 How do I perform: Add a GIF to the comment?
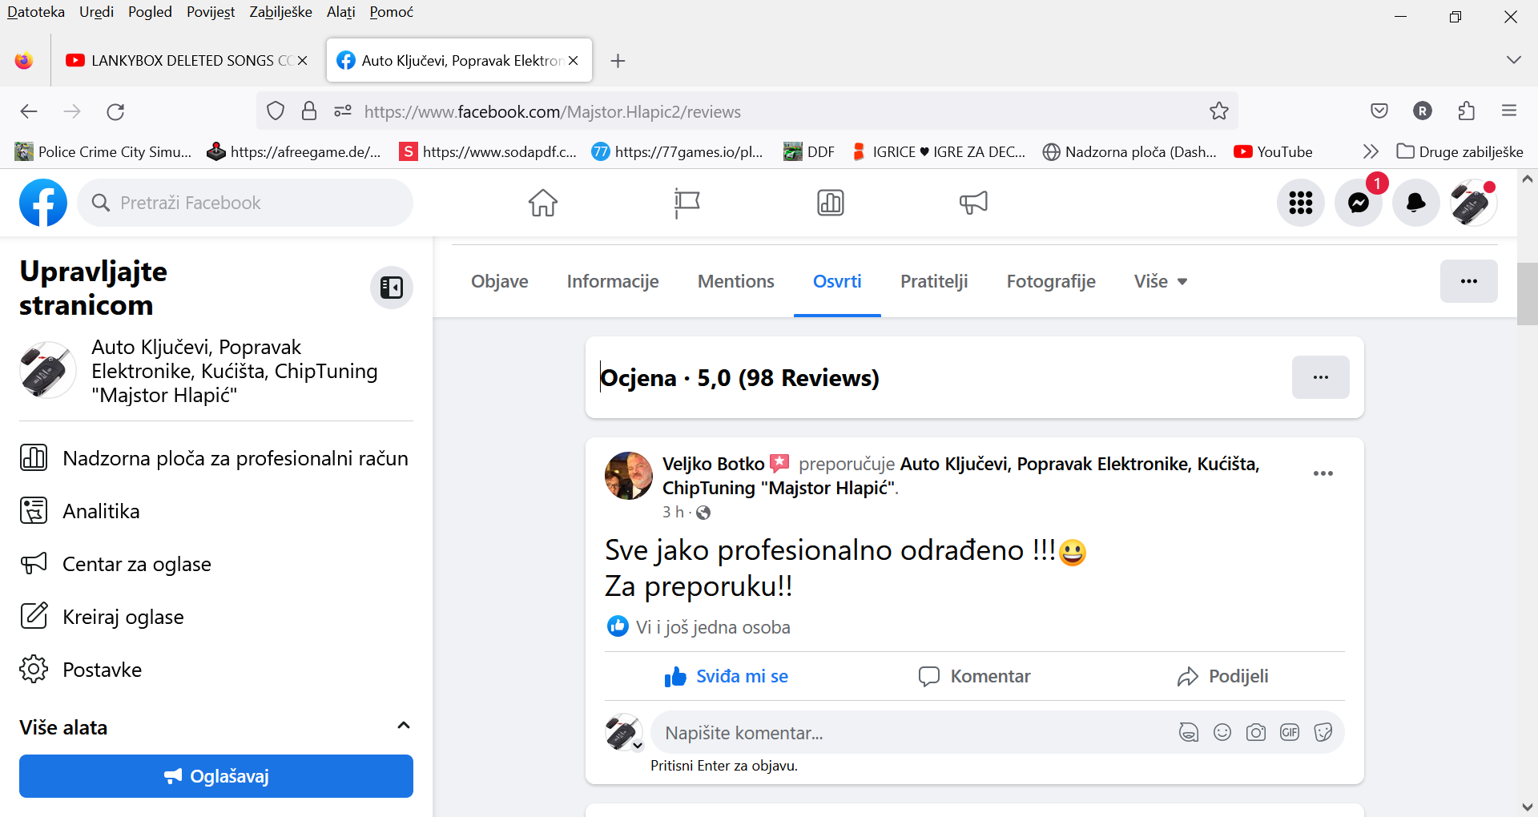pos(1290,732)
